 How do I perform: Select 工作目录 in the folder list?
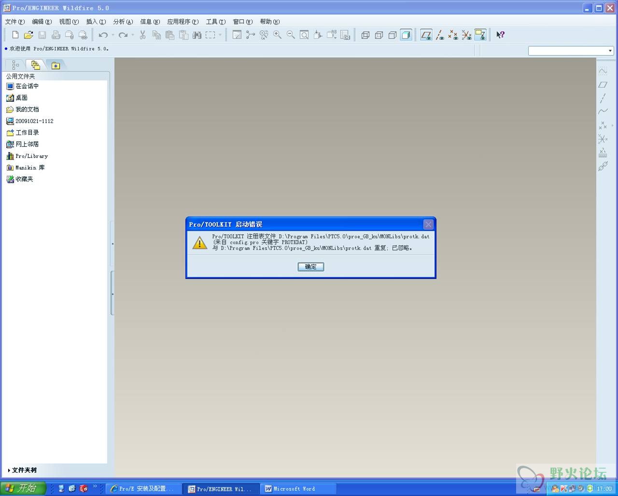(x=23, y=133)
